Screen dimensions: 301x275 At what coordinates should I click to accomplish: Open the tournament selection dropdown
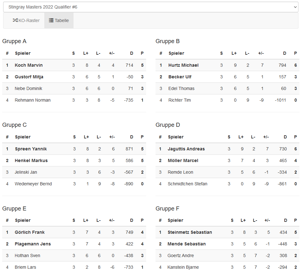click(x=150, y=7)
